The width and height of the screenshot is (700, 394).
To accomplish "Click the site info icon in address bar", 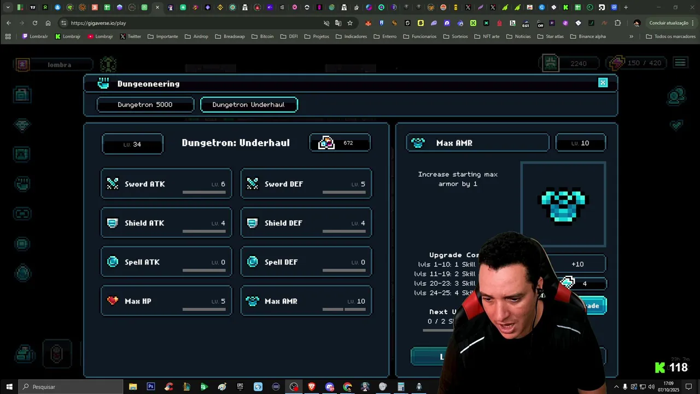I will click(63, 23).
